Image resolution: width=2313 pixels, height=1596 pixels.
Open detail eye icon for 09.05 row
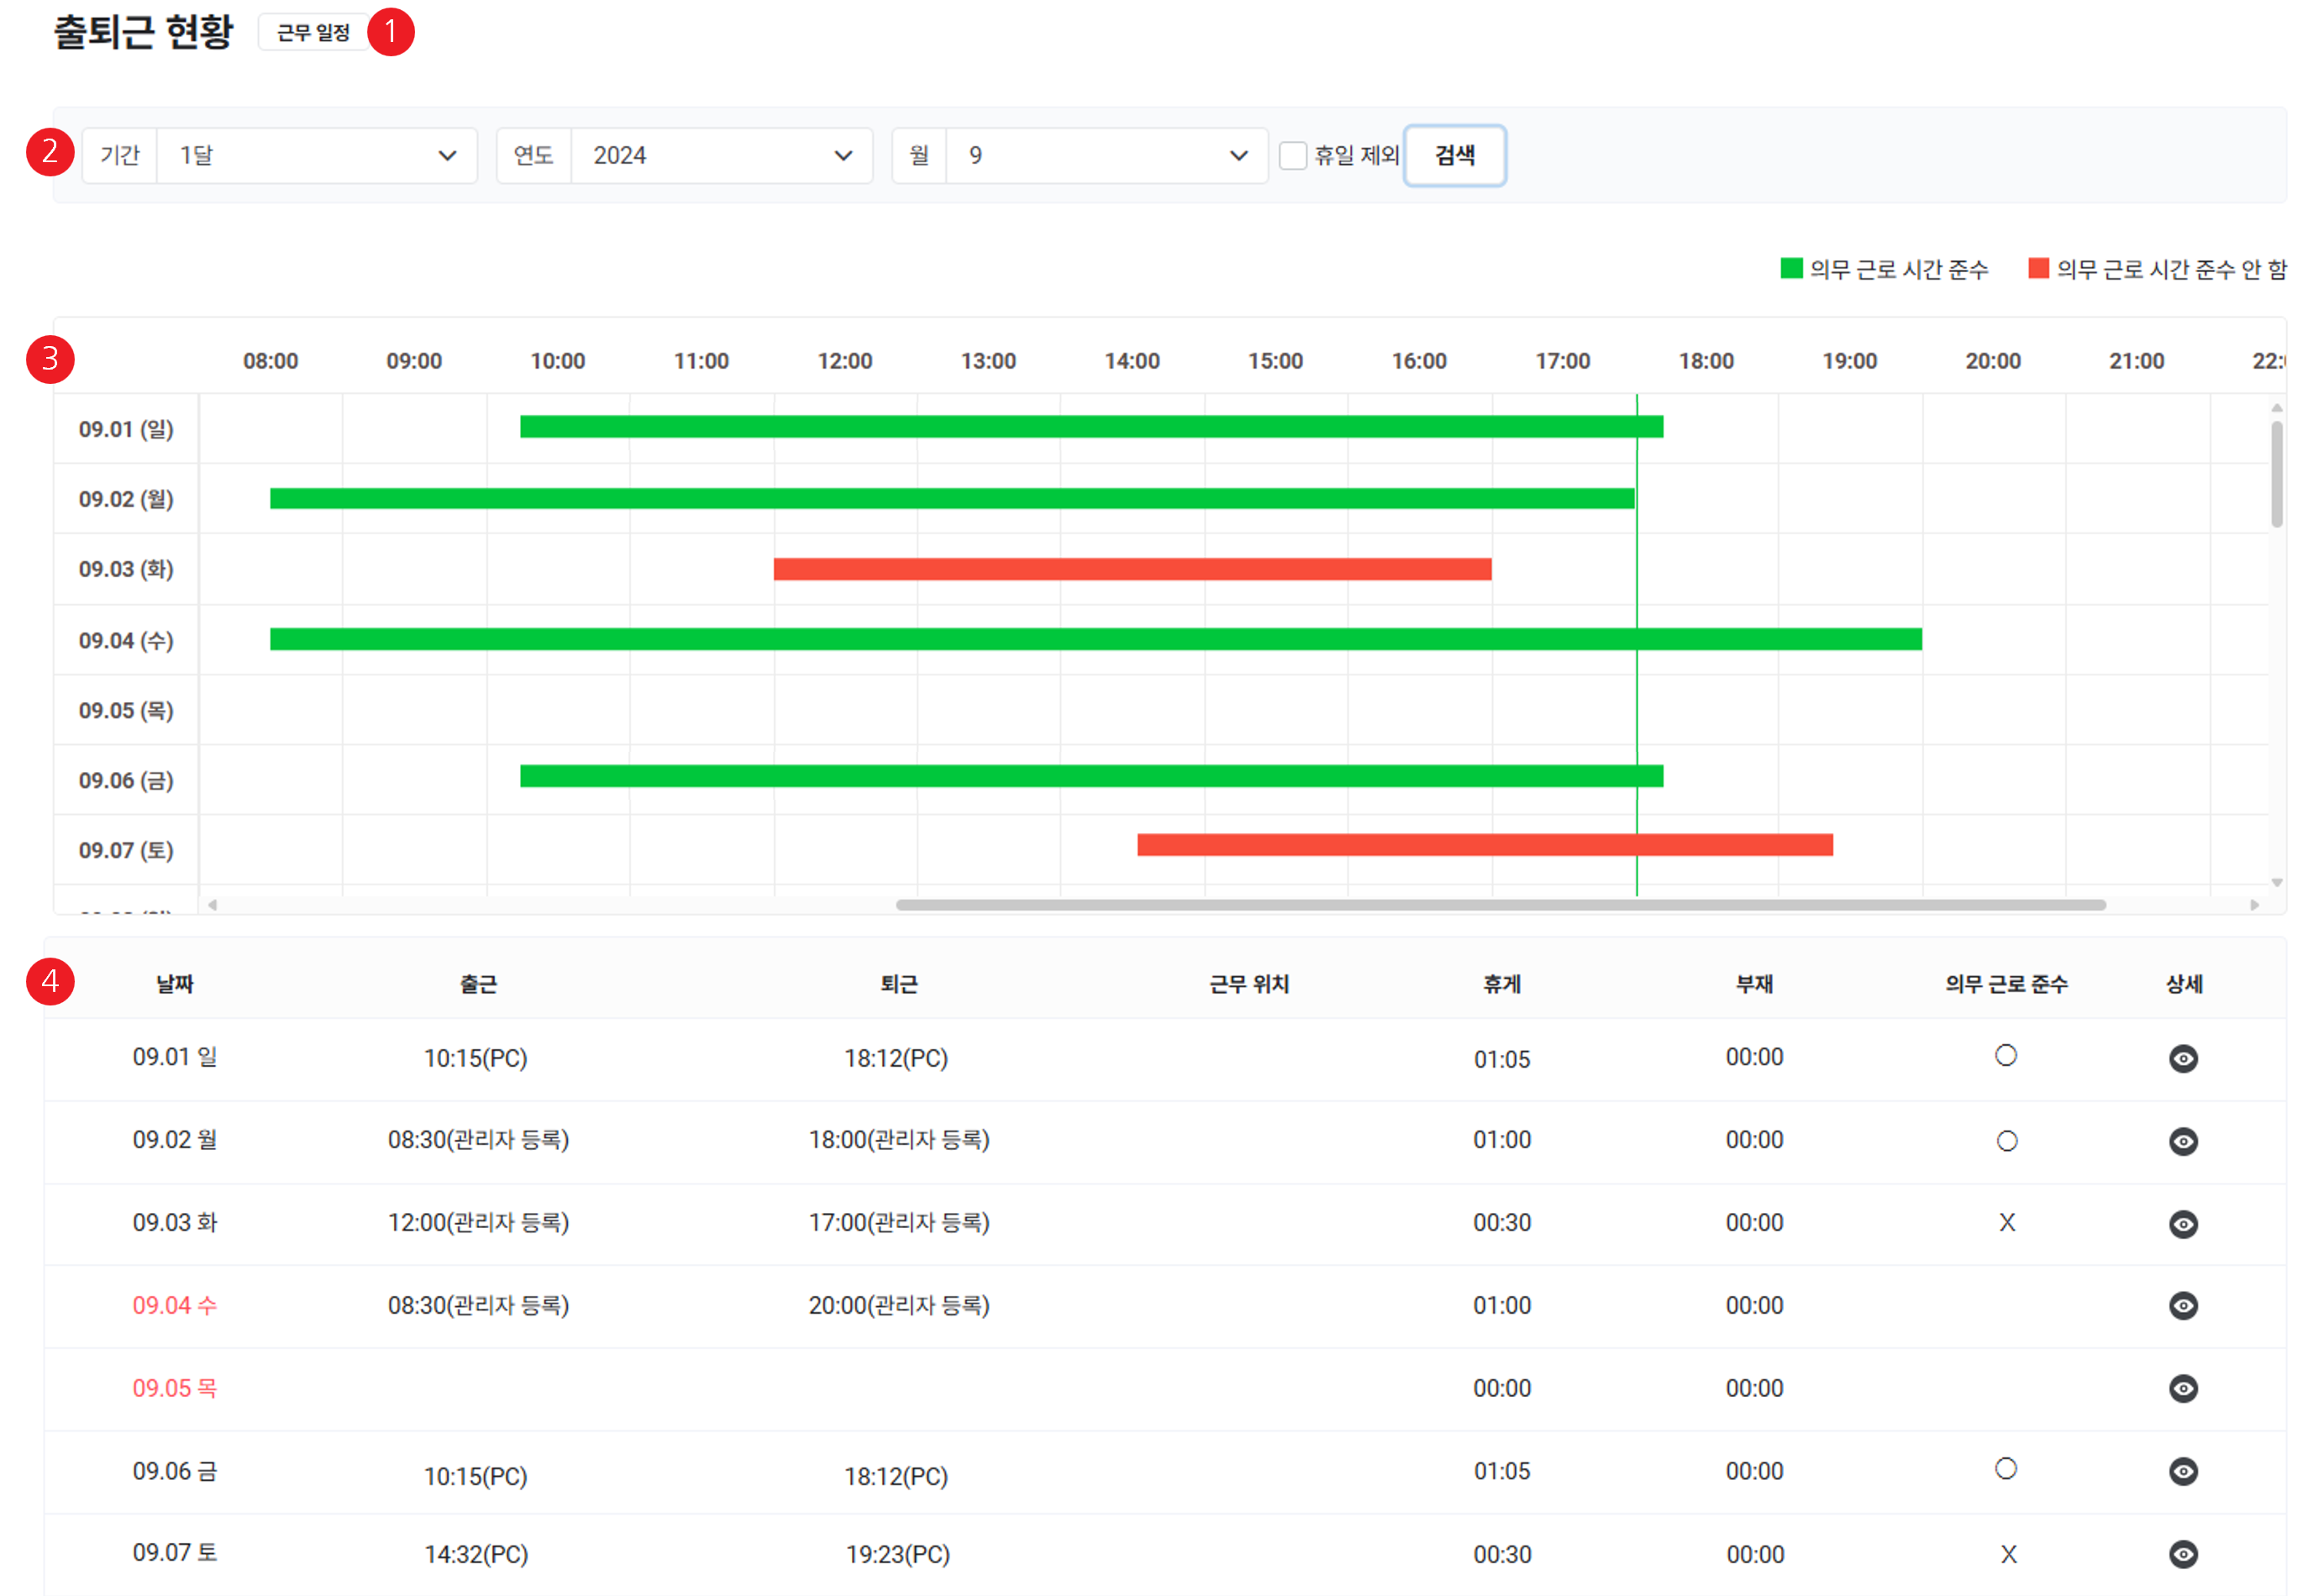2182,1388
